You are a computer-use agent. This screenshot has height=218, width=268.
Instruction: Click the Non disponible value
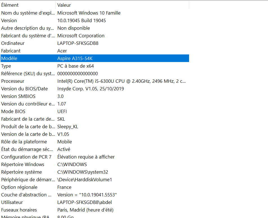pos(74,28)
